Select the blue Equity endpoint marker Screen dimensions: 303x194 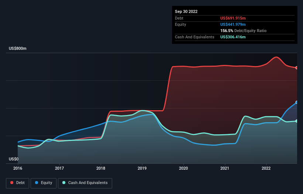tap(297, 102)
